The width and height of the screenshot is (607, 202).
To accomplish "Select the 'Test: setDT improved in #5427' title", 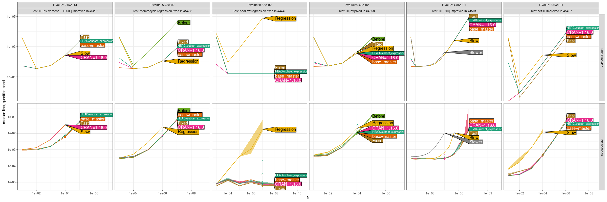I will pyautogui.click(x=551, y=11).
